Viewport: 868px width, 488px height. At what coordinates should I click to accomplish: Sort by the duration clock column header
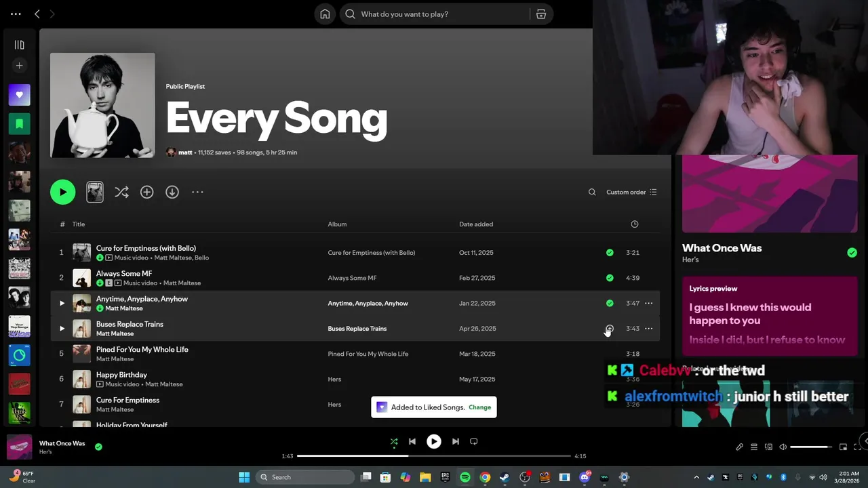pos(634,224)
